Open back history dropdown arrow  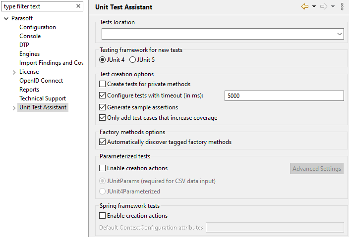pyautogui.click(x=314, y=6)
